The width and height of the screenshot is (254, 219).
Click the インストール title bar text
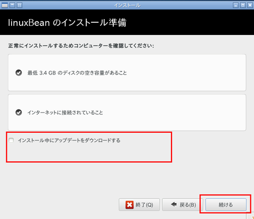[x=128, y=5]
